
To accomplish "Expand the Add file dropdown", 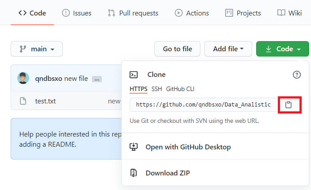I will pyautogui.click(x=228, y=49).
